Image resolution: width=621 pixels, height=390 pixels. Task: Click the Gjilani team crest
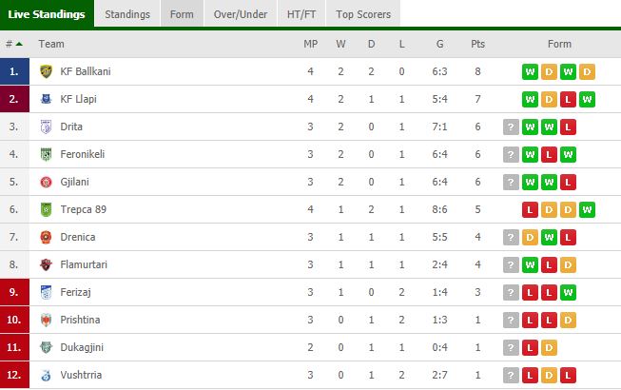click(x=46, y=182)
